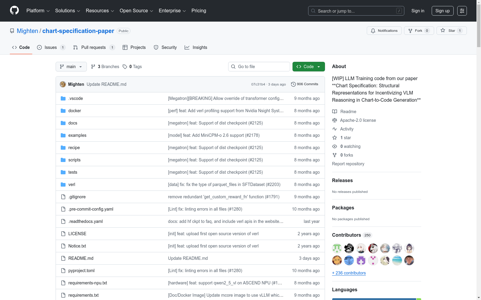Go to GitHub home via Octocat logo

[x=14, y=10]
